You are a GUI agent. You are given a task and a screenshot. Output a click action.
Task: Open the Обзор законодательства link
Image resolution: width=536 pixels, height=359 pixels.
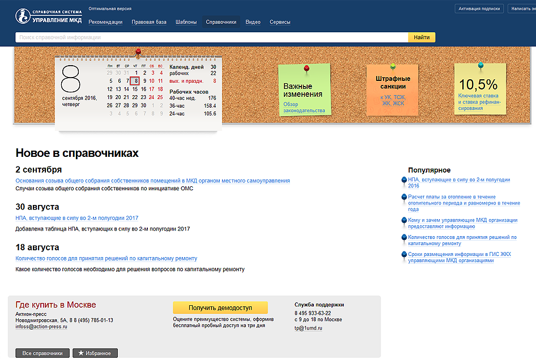point(304,108)
